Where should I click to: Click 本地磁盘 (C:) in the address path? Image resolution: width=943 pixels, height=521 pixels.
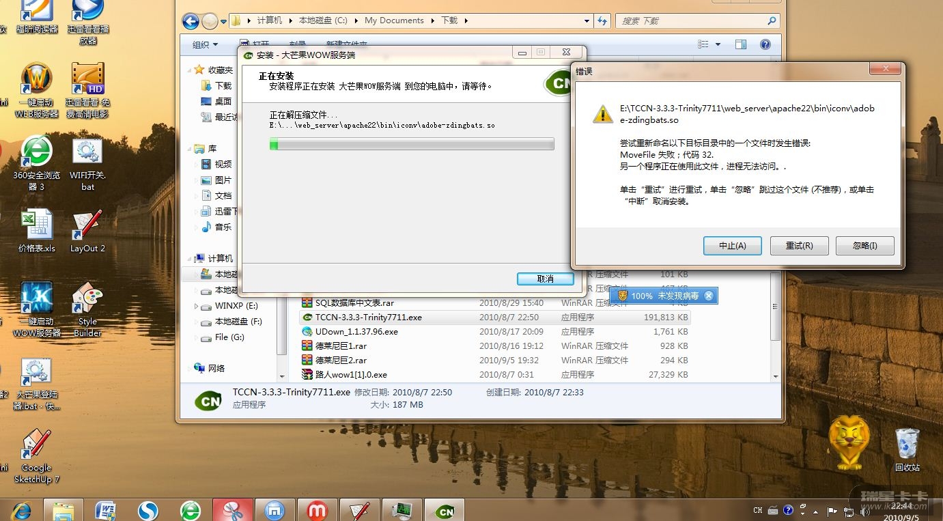(x=324, y=20)
